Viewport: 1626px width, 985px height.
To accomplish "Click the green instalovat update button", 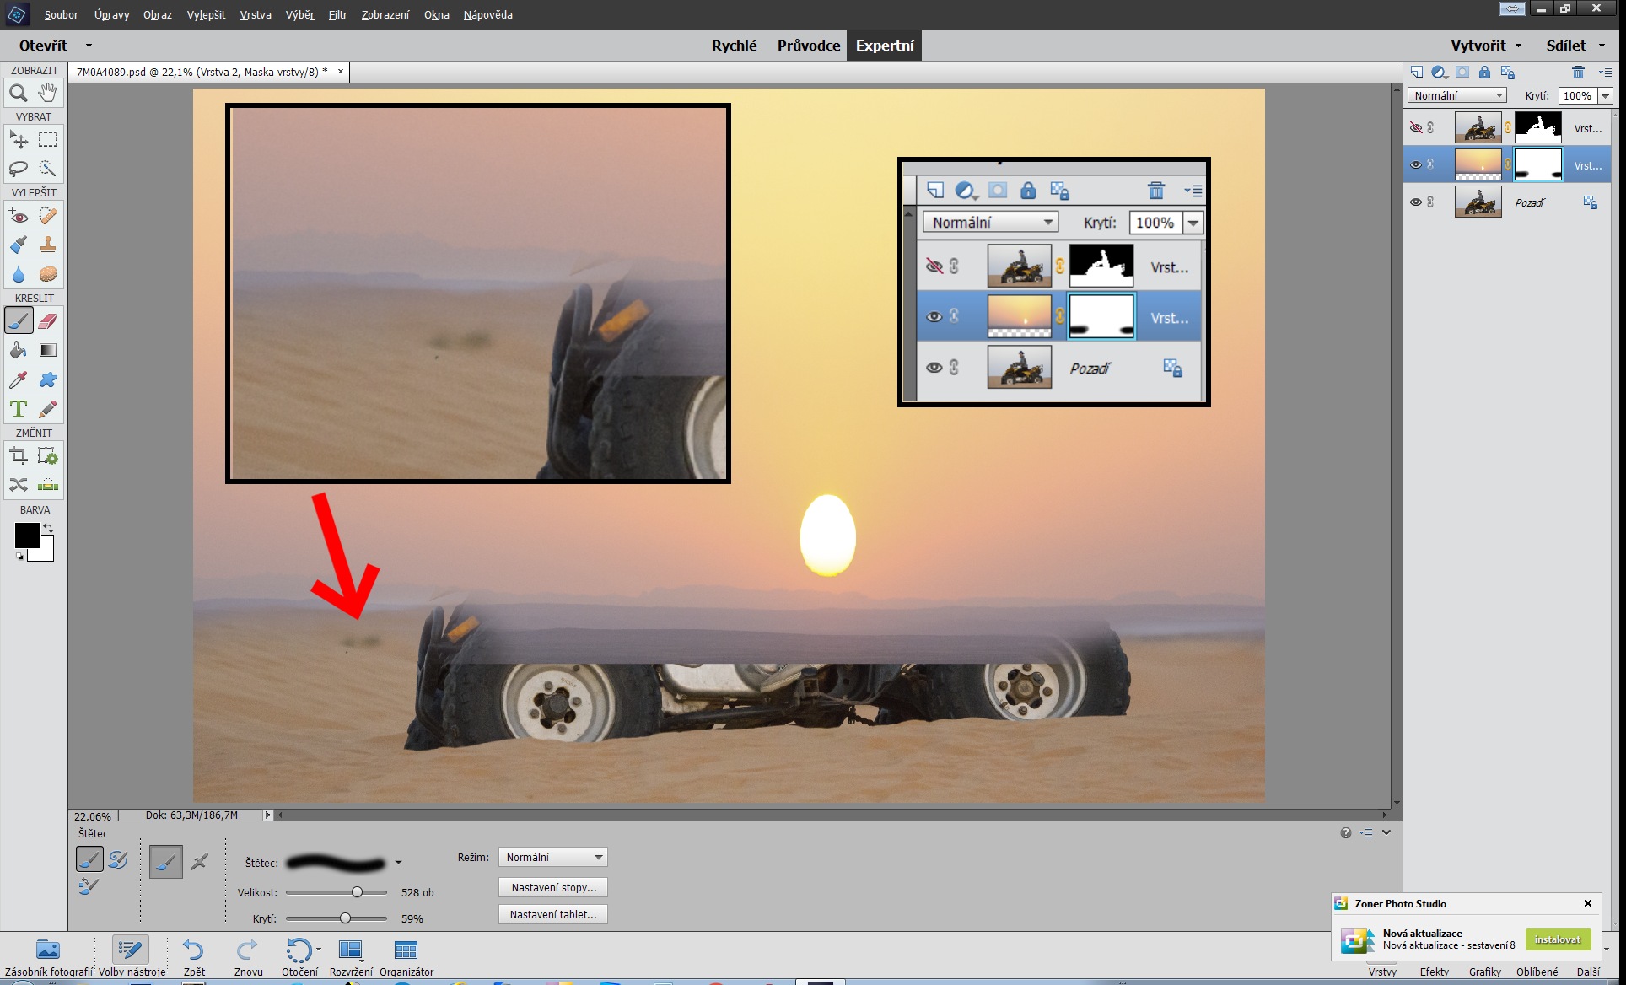I will 1557,939.
